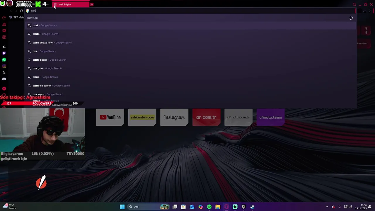Open the YouTube speed dial tile

[110, 117]
